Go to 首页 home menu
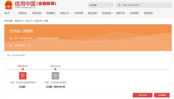The width and height of the screenshot is (174, 99). 7,13
